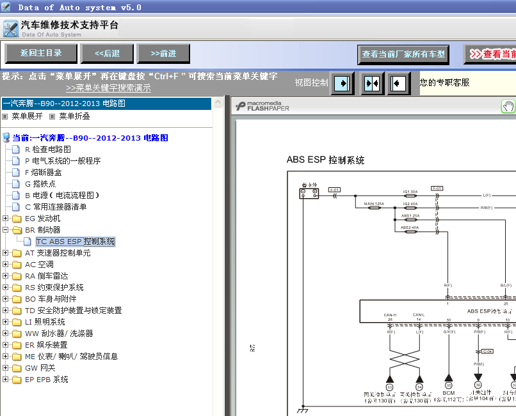Viewport: 516px width, 416px height.
Task: Expand the EG 发动机 folder
Action: coord(5,218)
